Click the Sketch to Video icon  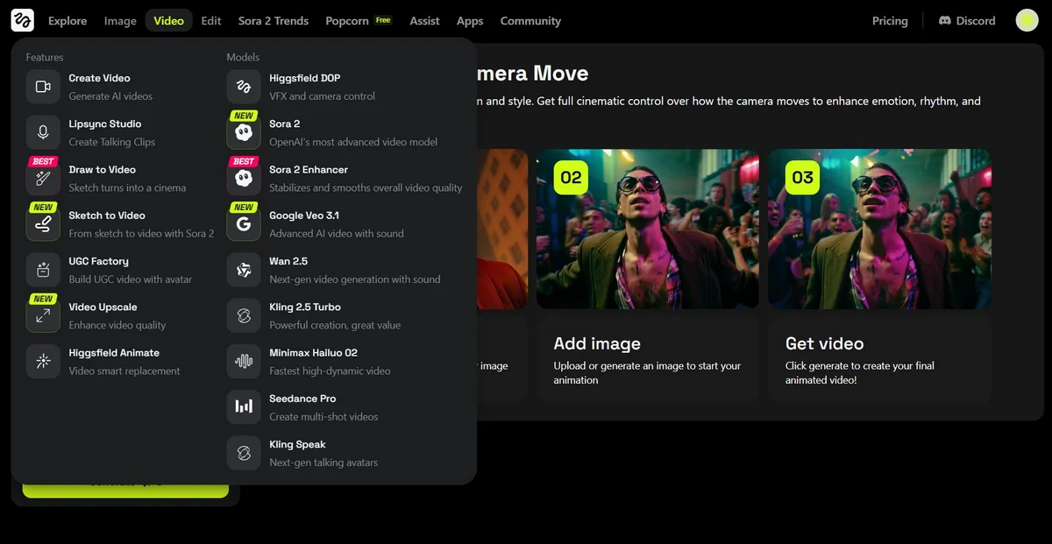pyautogui.click(x=43, y=224)
